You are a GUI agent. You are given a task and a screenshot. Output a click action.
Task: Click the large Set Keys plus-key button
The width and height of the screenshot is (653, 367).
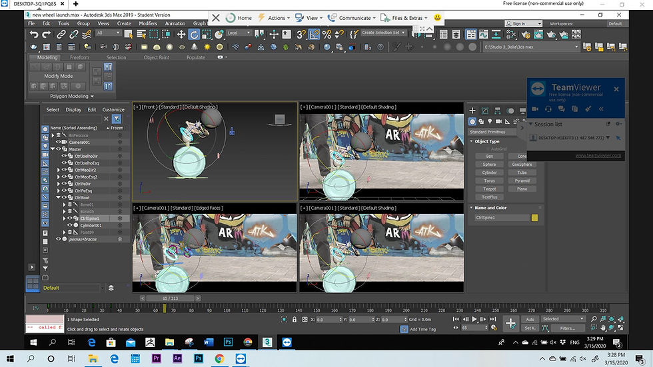tap(510, 323)
